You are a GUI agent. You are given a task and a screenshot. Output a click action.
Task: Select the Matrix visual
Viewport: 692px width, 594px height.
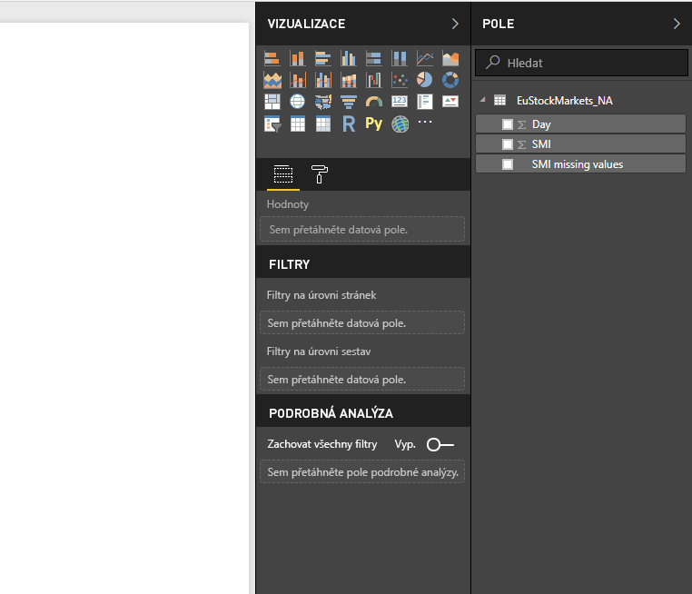(x=323, y=124)
